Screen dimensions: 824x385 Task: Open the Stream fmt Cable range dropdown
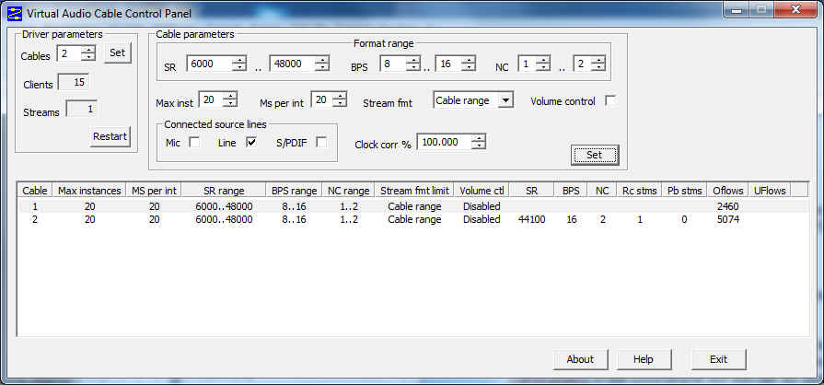(x=505, y=99)
